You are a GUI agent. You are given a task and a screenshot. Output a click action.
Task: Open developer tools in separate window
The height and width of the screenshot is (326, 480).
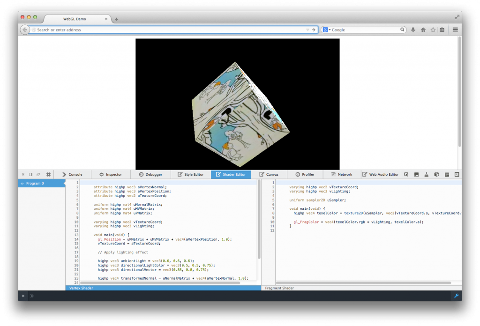tap(38, 174)
